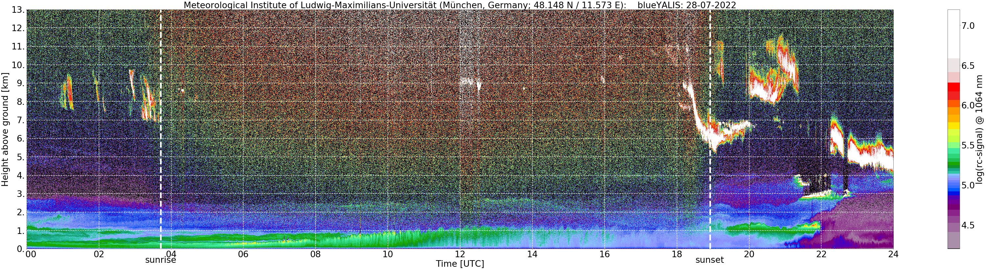Click the '08' time axis tick label
Viewport: 986px width, 270px height.
(315, 254)
